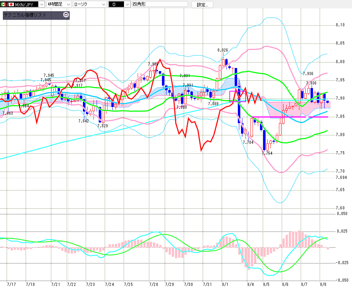This screenshot has height=288, width=352.
Task: Click the 7.884 price label
Action: pyautogui.click(x=24, y=106)
